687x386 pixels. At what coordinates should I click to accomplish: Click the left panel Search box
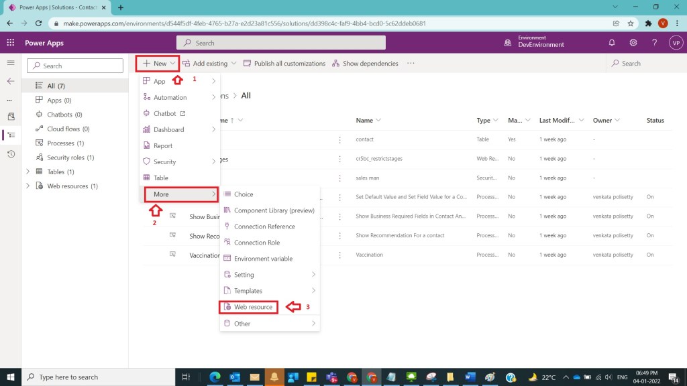[75, 66]
